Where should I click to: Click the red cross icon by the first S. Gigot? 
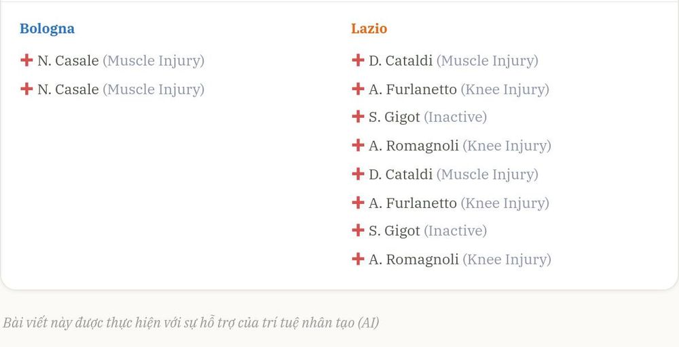tap(358, 117)
